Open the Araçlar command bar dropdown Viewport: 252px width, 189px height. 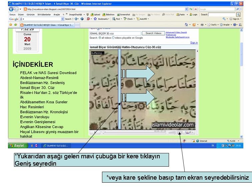pos(226,25)
